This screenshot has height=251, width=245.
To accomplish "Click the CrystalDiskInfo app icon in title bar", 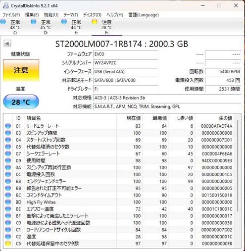I will click(x=5, y=5).
